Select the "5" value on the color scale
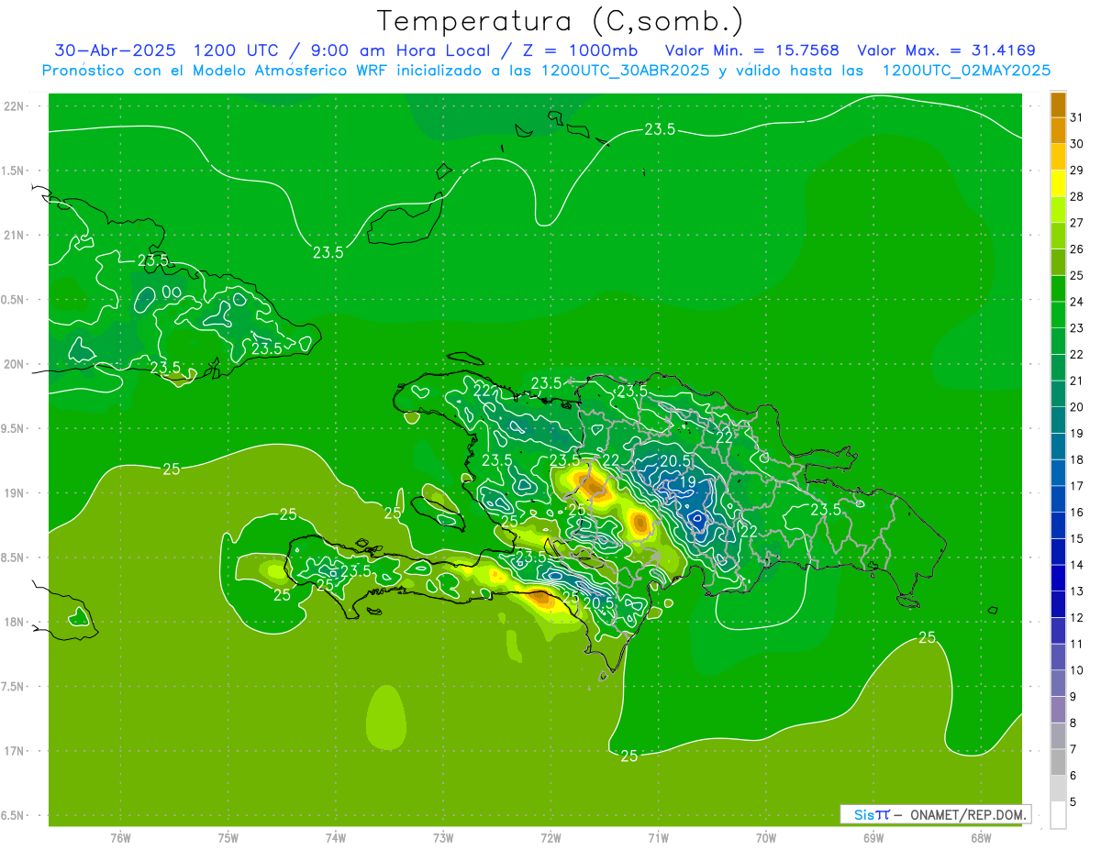Image resolution: width=1101 pixels, height=850 pixels. tap(1073, 802)
